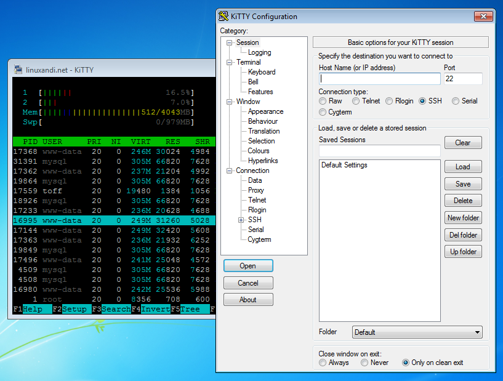Click the KiTTY icon in the configuration title bar
The width and height of the screenshot is (503, 381).
(x=224, y=16)
